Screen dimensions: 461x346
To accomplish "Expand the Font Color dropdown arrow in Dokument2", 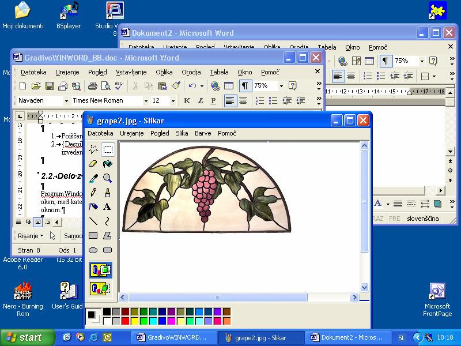I will [388, 204].
